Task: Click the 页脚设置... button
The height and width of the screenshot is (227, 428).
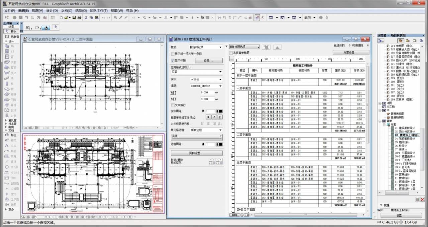Action: tap(197, 153)
